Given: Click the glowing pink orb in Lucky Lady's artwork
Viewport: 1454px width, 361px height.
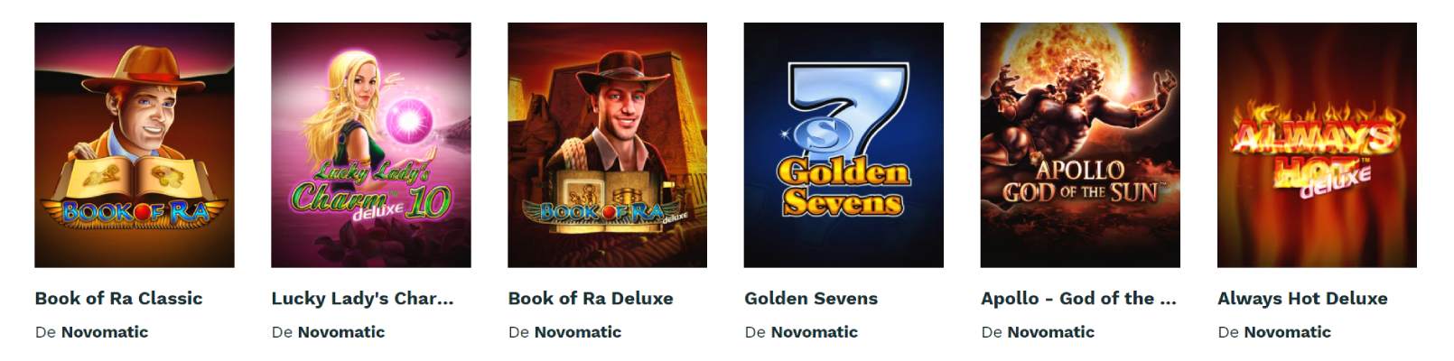Looking at the screenshot, I should (x=409, y=121).
